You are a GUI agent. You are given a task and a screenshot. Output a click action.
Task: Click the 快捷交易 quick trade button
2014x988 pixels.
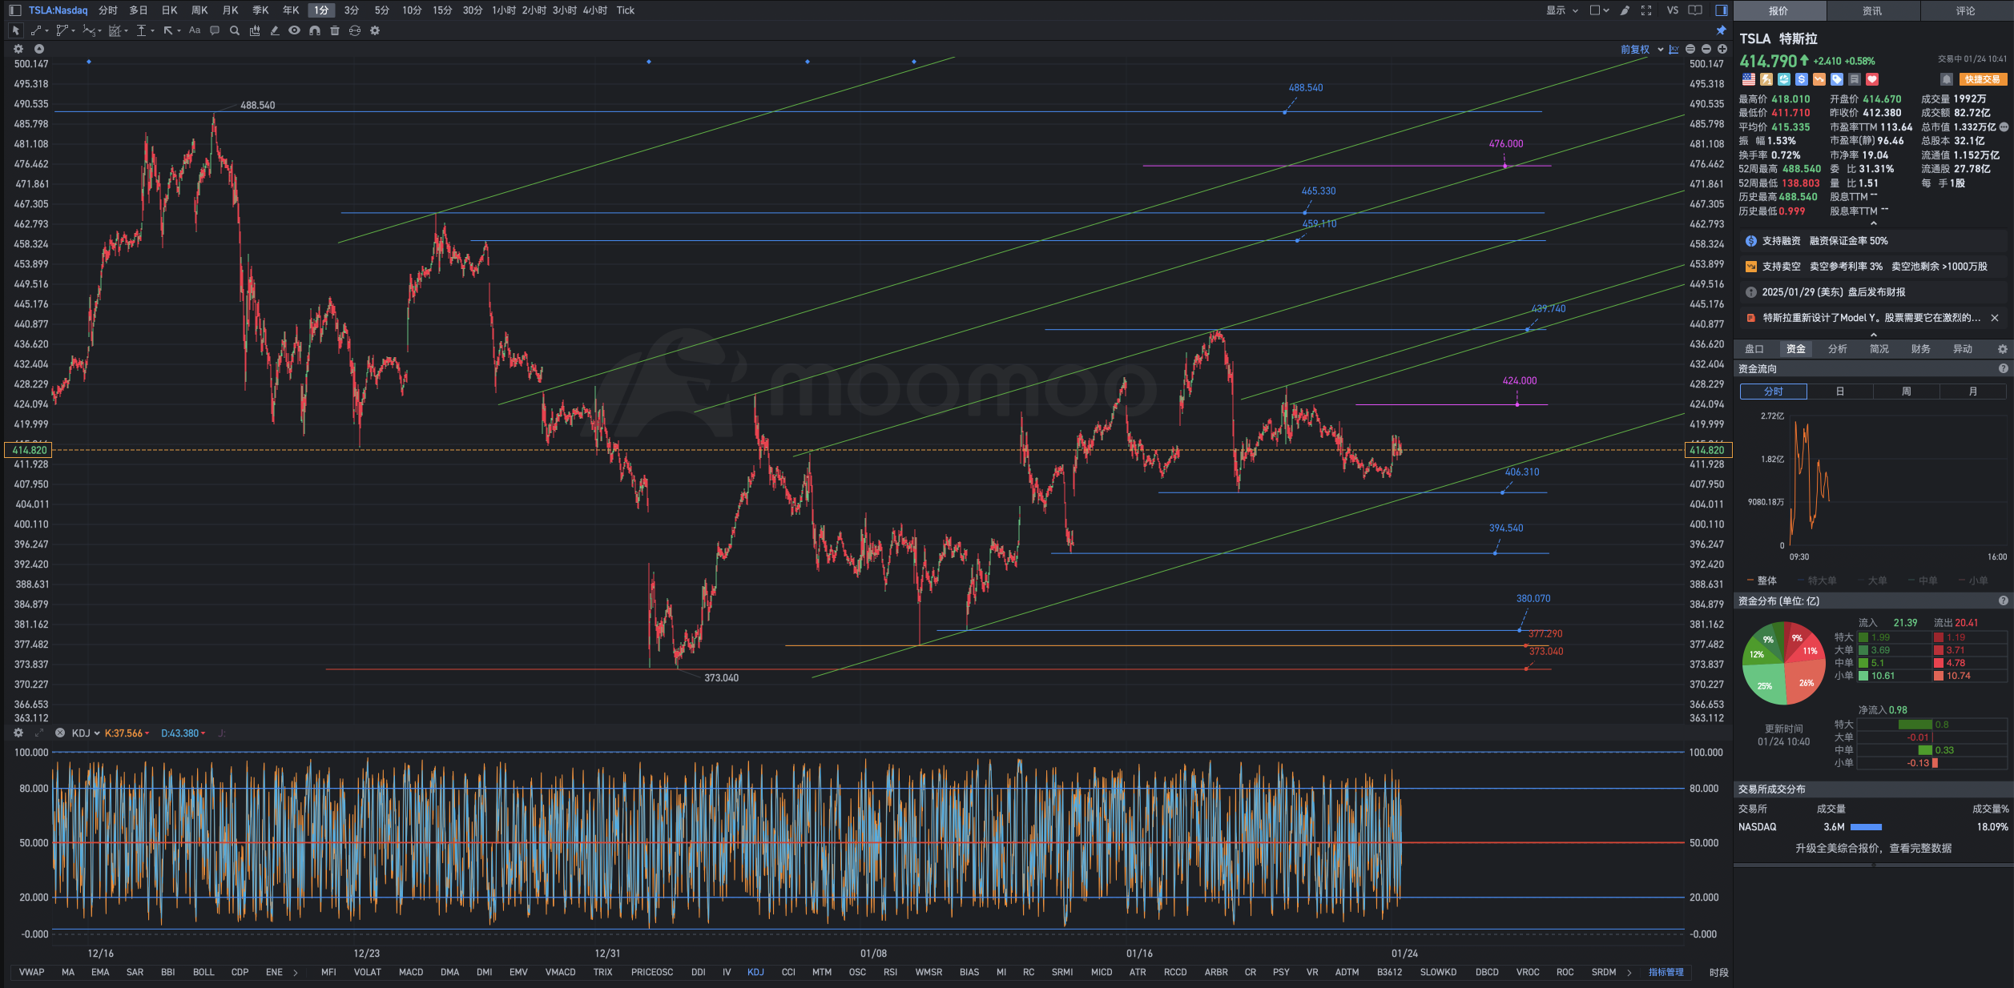click(1983, 79)
